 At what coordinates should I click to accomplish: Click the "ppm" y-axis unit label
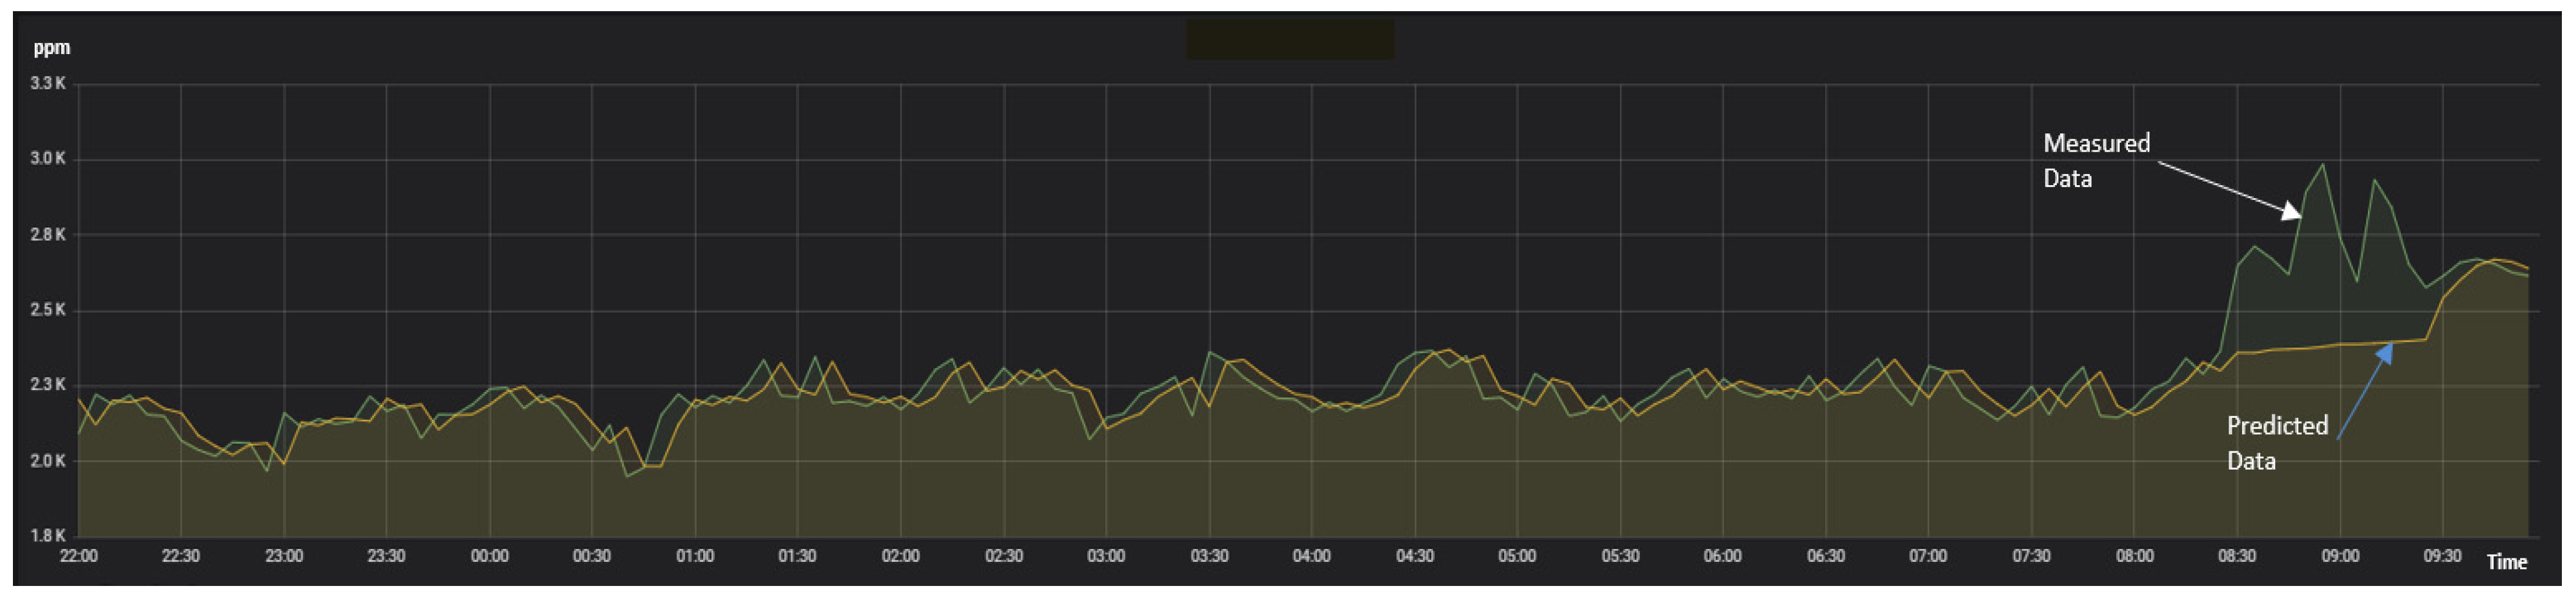pyautogui.click(x=52, y=48)
